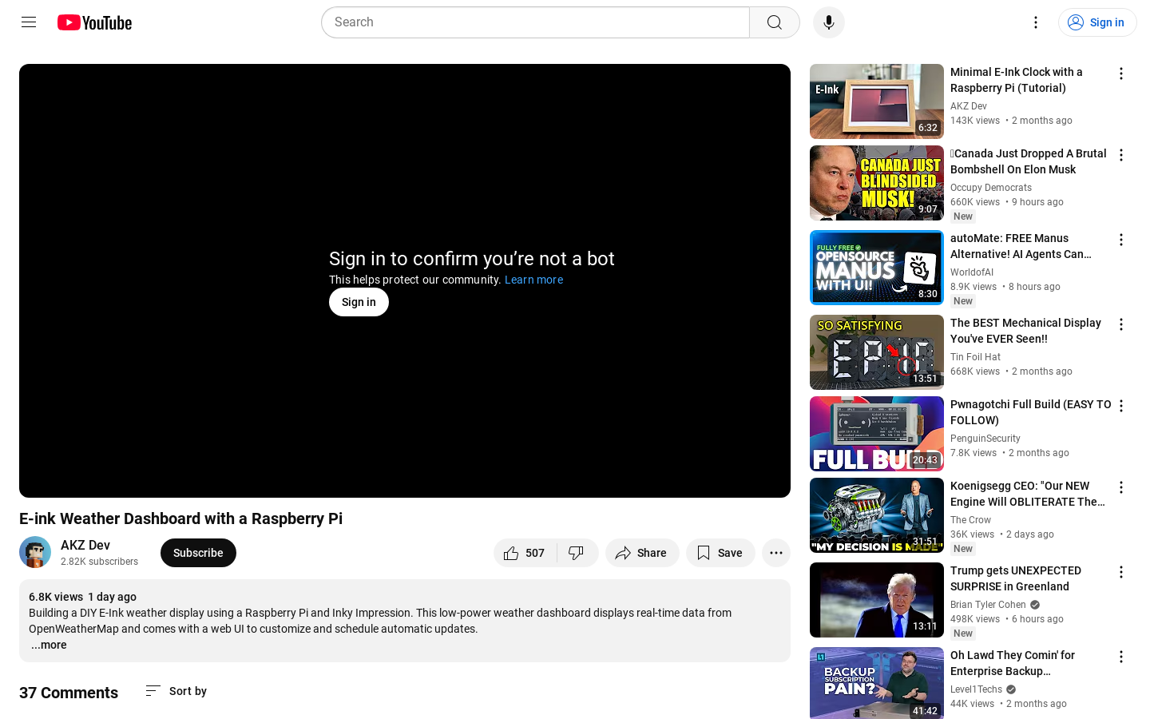Open Oh Lawd They Comin' thumbnail
Image resolution: width=1150 pixels, height=719 pixels.
click(876, 683)
